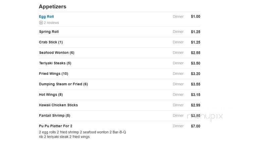Select the Hawaii Chicken Sticks entry
Viewport: 265px width, 144px height.
[58, 105]
